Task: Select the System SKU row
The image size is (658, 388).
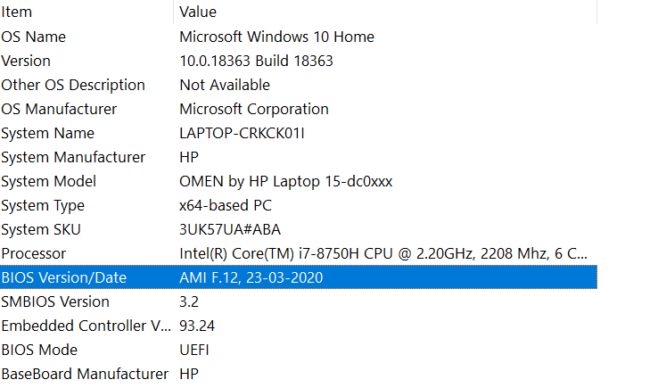Action: (x=299, y=229)
